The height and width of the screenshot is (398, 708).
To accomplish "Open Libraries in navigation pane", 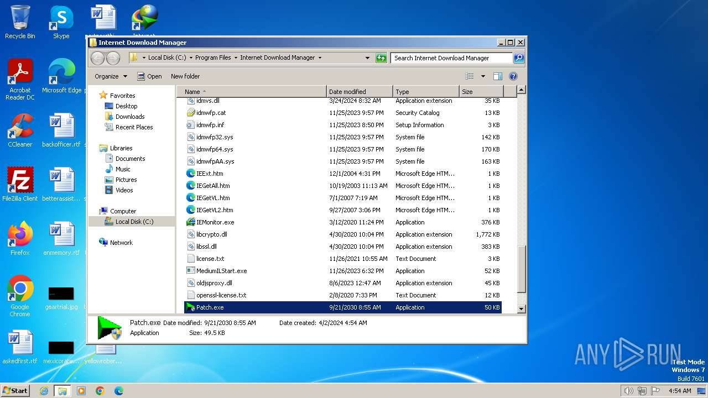I will 121,148.
